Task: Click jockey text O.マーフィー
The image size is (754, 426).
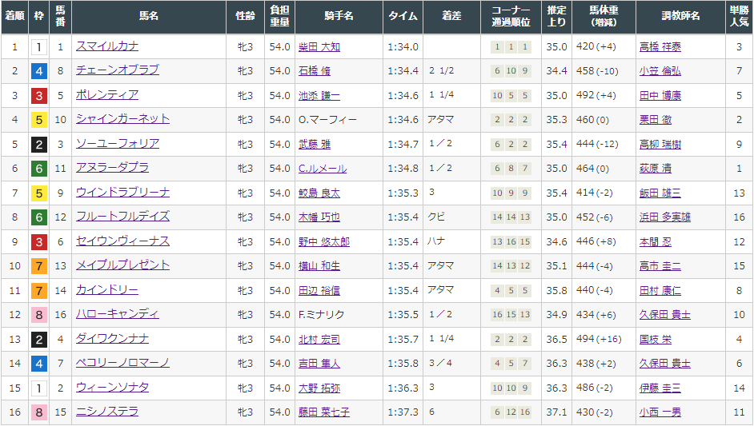Action: click(327, 120)
